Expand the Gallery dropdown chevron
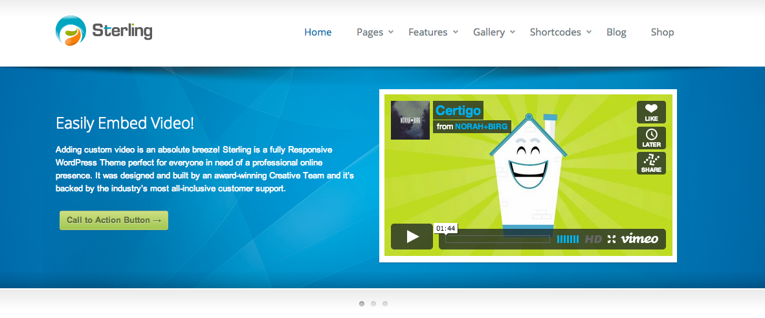 coord(513,32)
